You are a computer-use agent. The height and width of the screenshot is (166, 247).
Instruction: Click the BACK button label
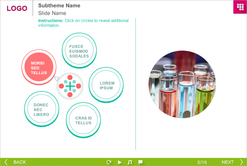pyautogui.click(x=20, y=162)
